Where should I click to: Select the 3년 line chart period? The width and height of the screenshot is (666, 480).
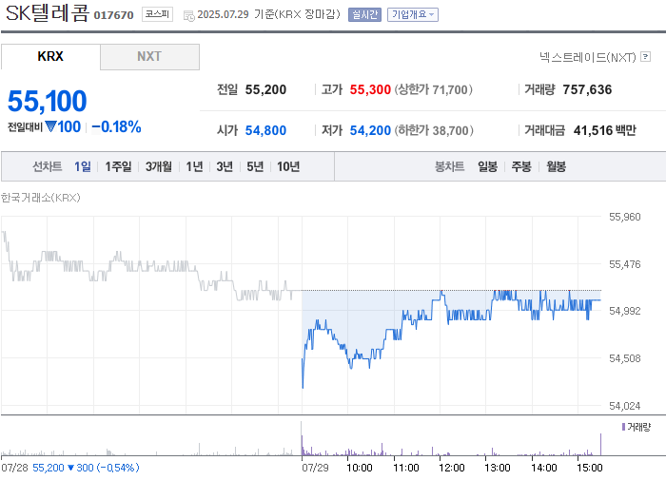tap(225, 166)
